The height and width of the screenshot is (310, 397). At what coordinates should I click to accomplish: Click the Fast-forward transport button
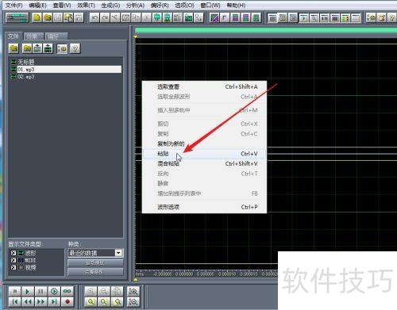[x=40, y=301]
